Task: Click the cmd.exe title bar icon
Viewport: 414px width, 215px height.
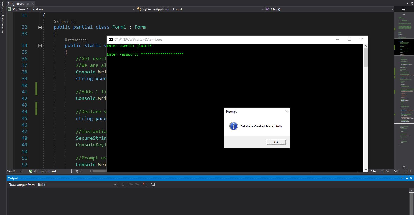Action: pyautogui.click(x=111, y=40)
